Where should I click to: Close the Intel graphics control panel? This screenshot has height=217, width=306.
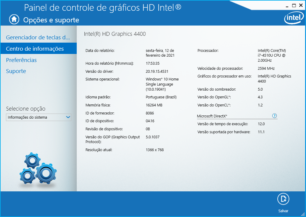[x=301, y=5]
